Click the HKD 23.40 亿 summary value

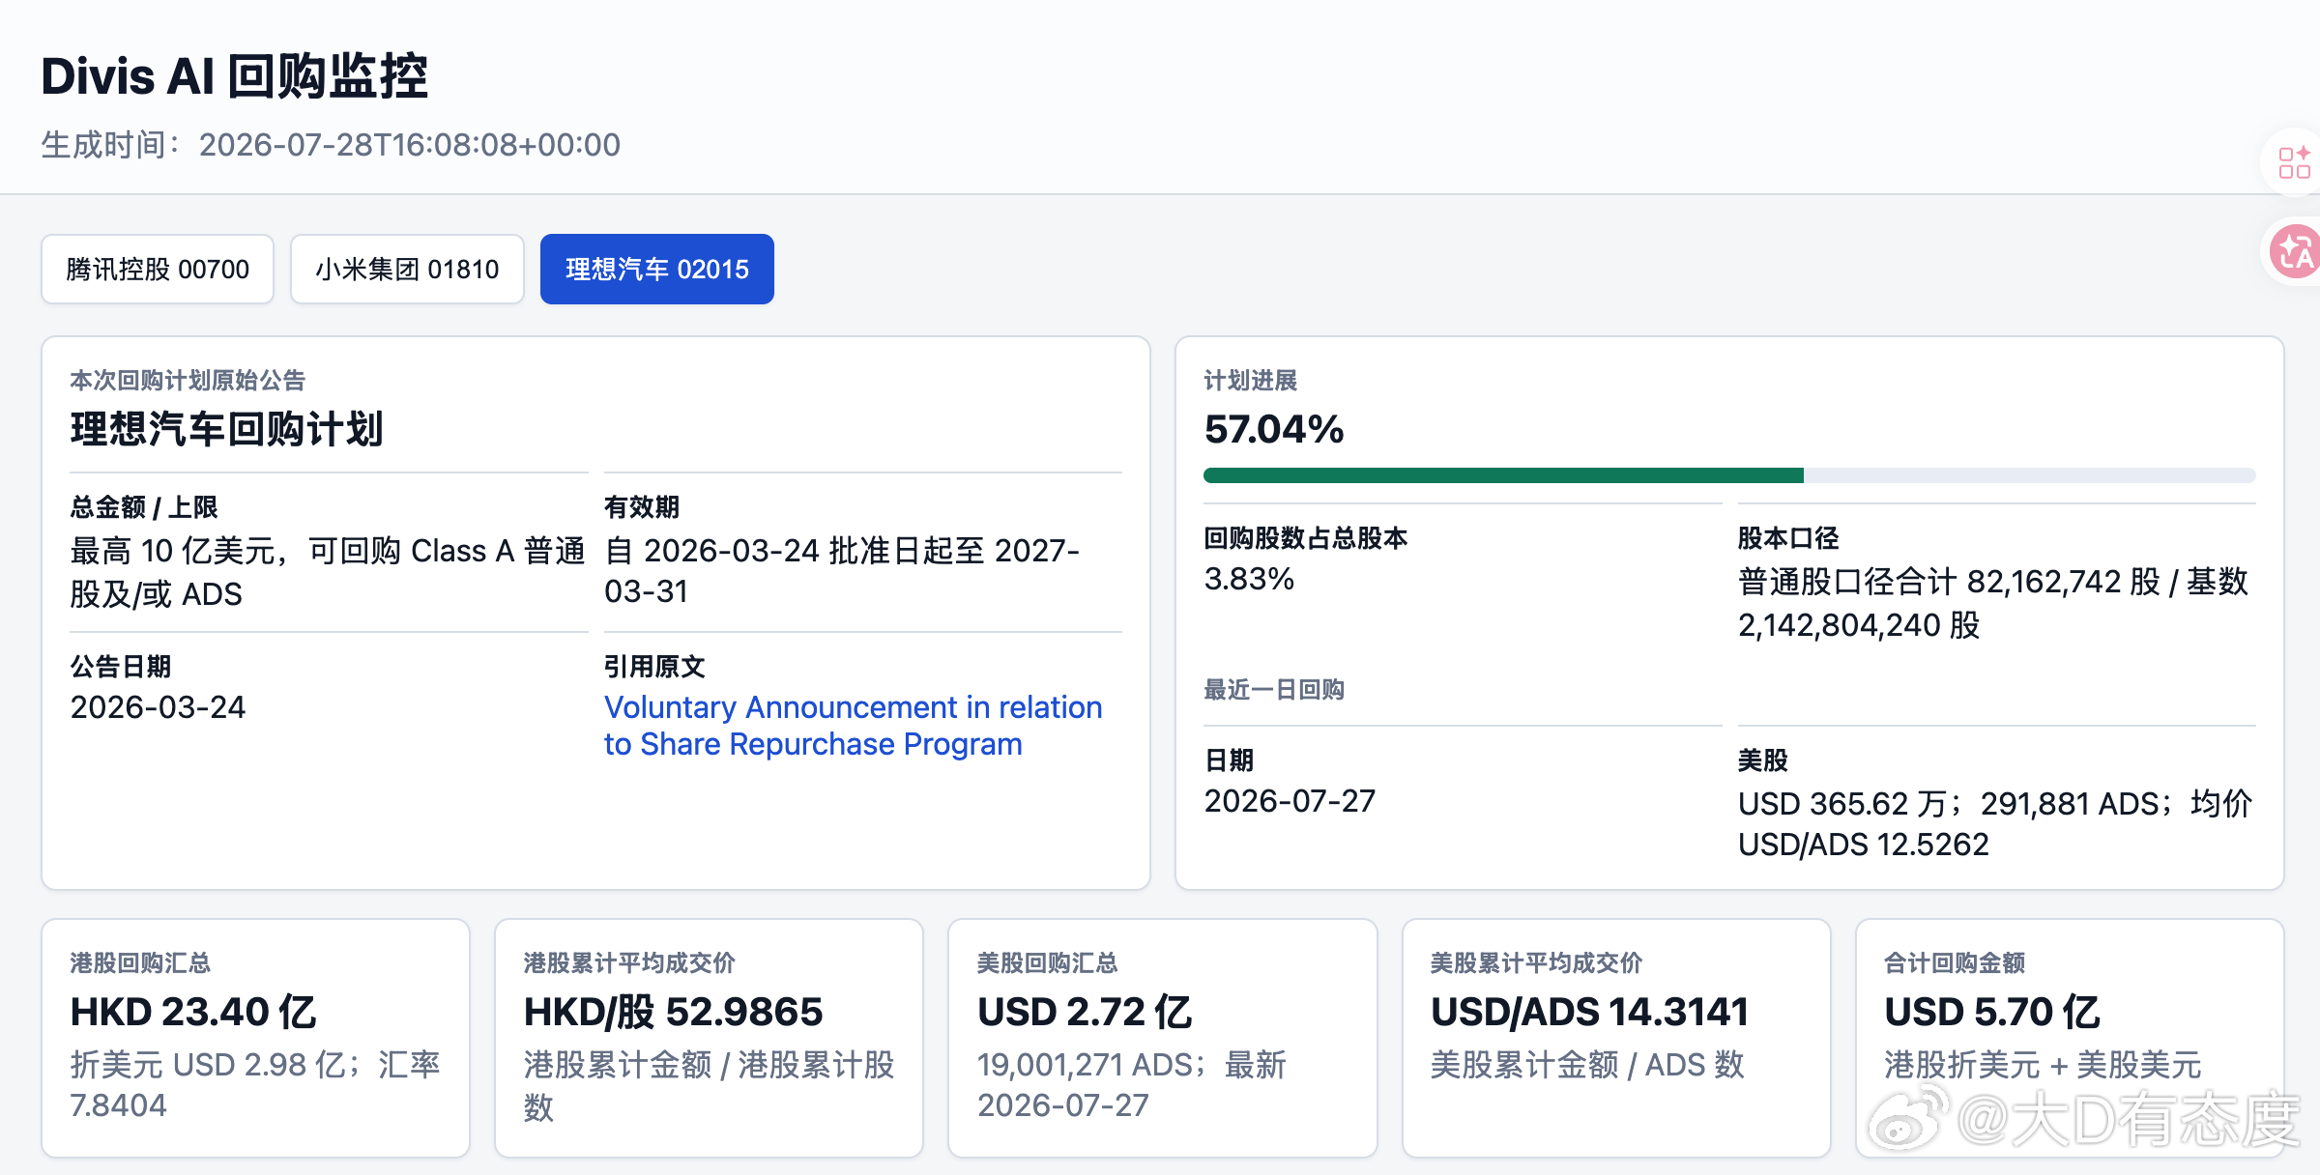pos(193,1012)
